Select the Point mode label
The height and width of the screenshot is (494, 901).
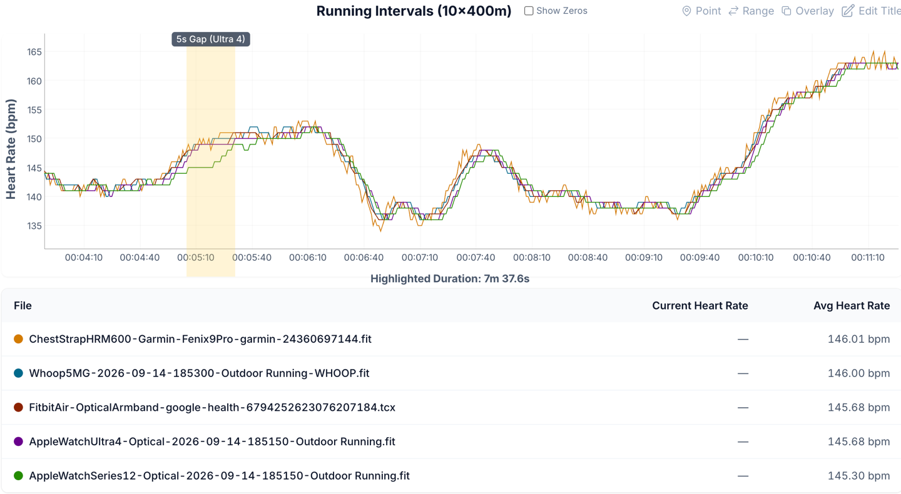(708, 11)
